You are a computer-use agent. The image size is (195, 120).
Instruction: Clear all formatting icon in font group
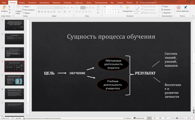pos(72,8)
